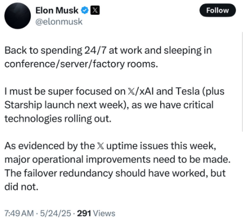Click the word Tesla in the post

click(187, 92)
